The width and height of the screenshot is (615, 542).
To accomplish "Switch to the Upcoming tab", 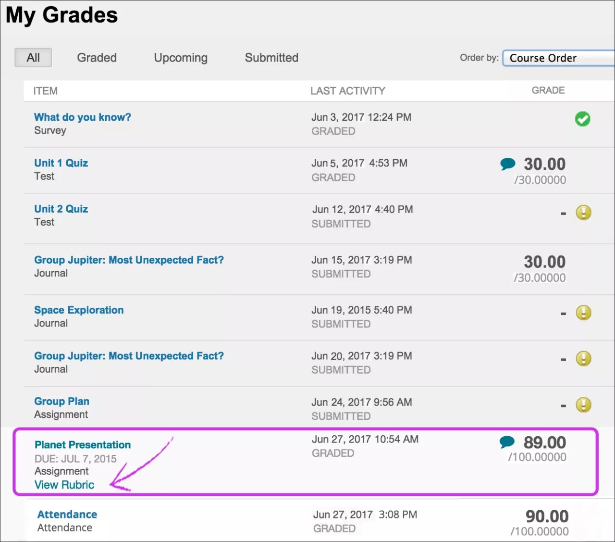I will coord(181,58).
